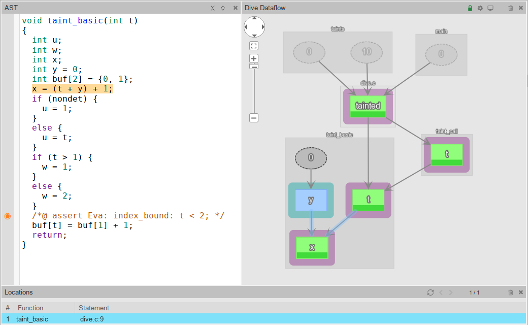528x325 pixels.
Task: Click the dashed '0' node in taint_basic
Action: coord(311,157)
